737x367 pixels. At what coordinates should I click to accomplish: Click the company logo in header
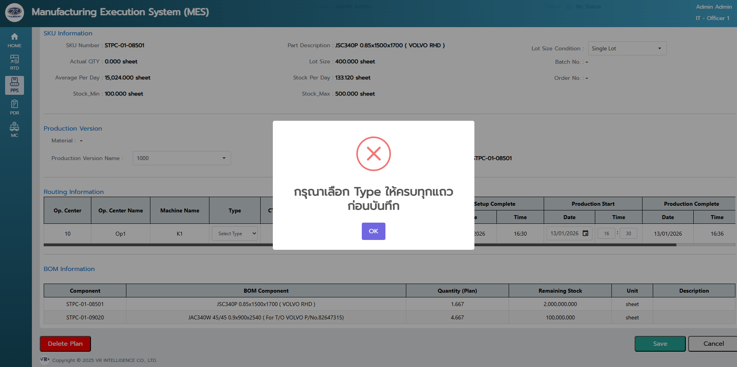(15, 12)
